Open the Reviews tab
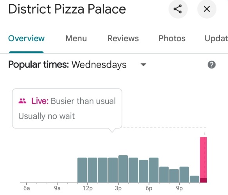The width and height of the screenshot is (228, 195). pyautogui.click(x=123, y=39)
